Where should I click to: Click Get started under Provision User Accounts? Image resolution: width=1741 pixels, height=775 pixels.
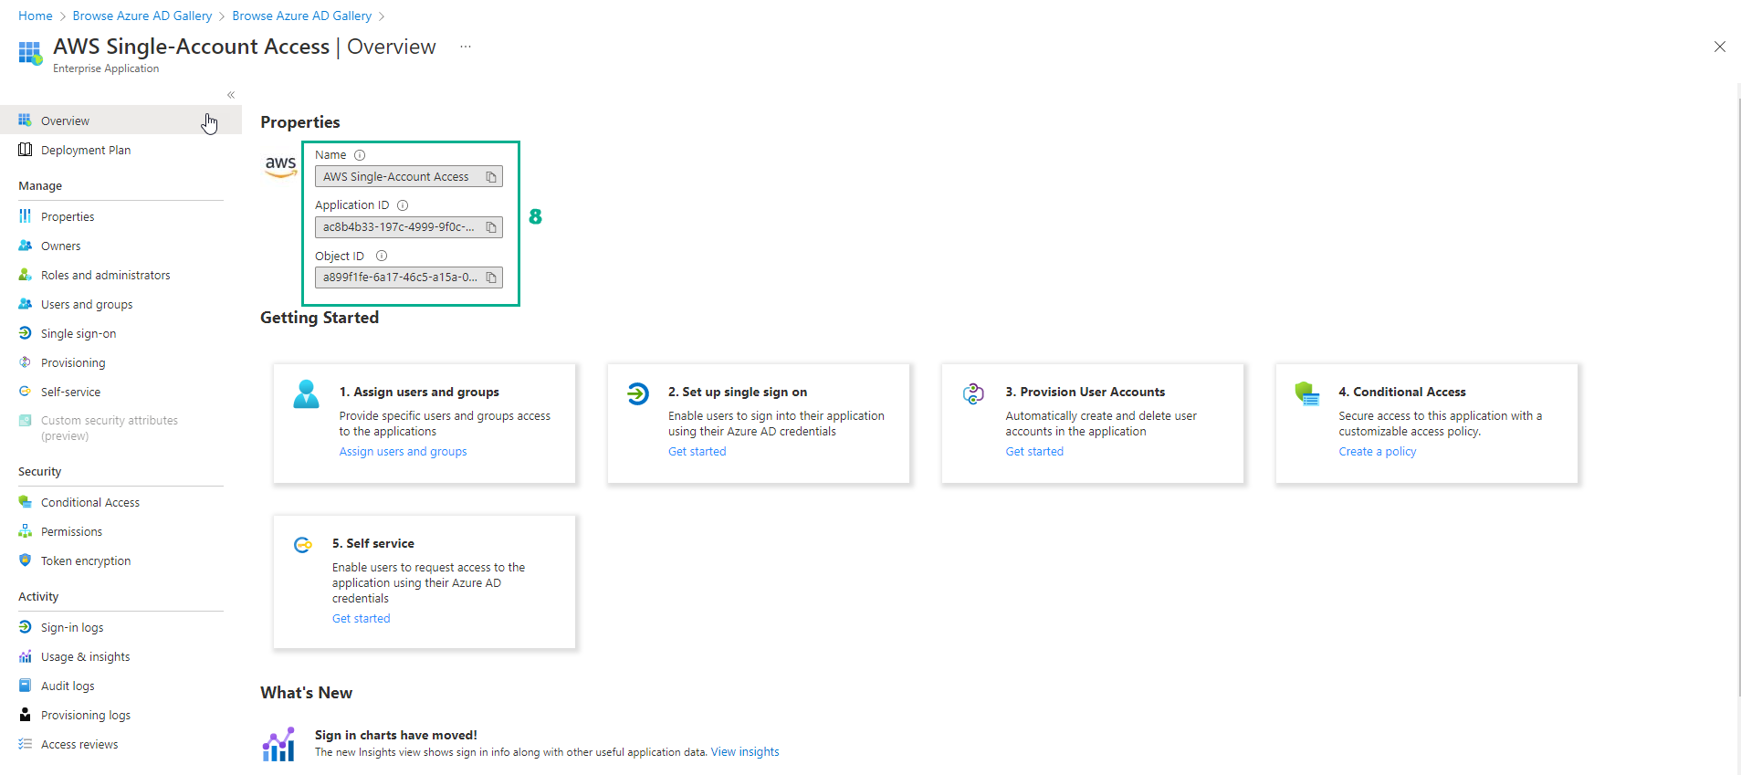(x=1034, y=452)
